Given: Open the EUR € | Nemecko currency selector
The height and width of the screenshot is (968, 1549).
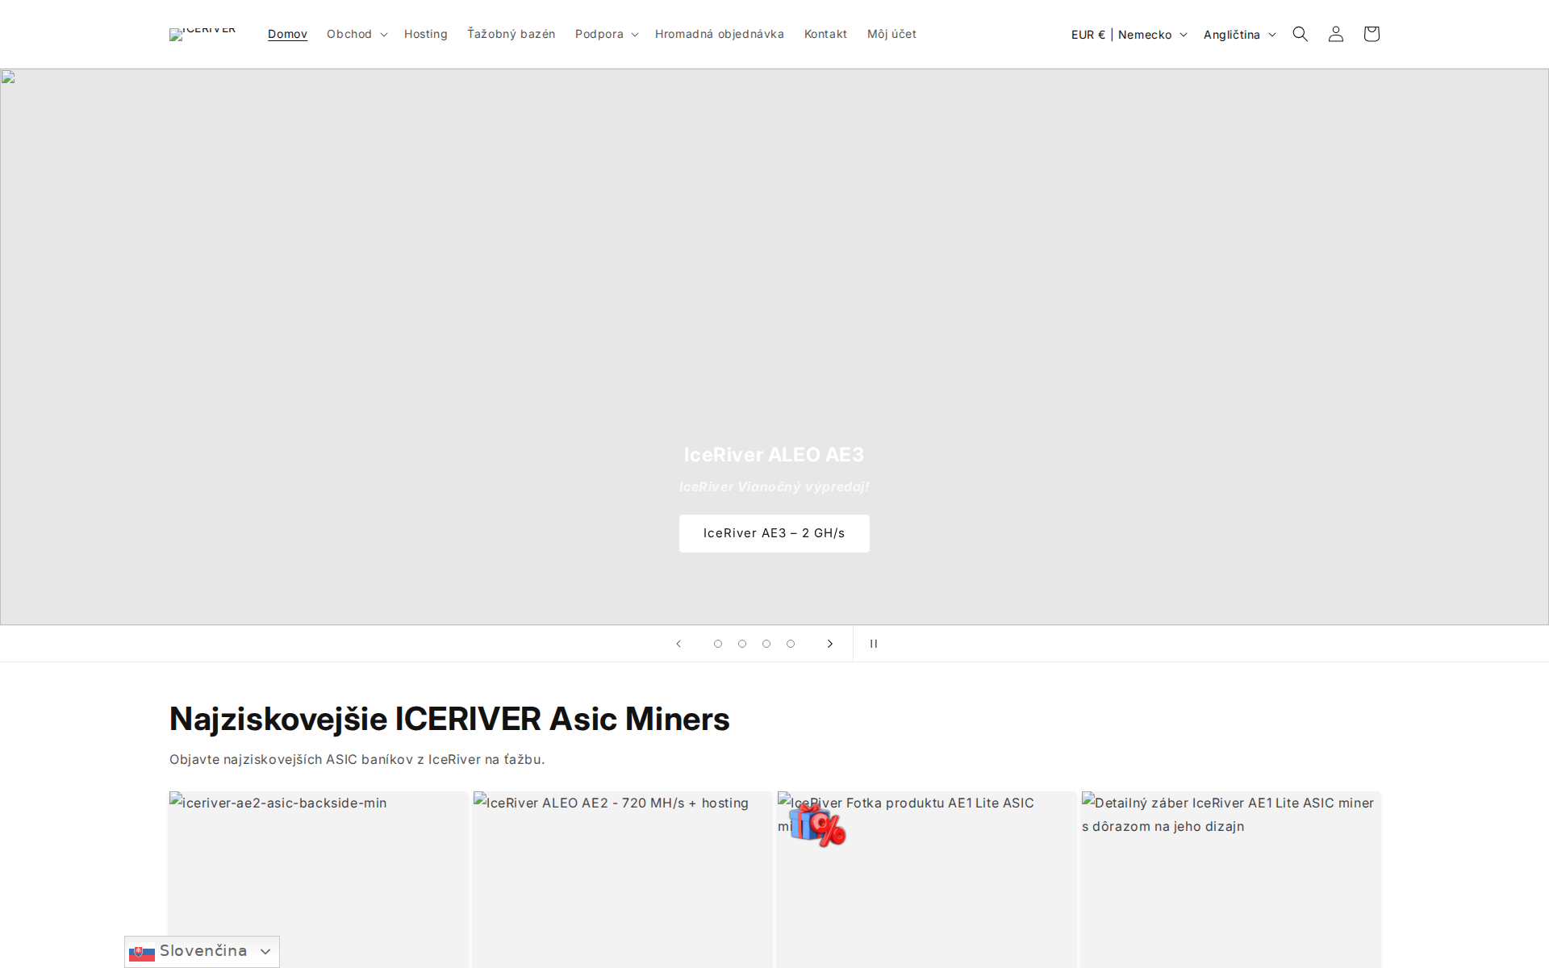Looking at the screenshot, I should tap(1129, 34).
